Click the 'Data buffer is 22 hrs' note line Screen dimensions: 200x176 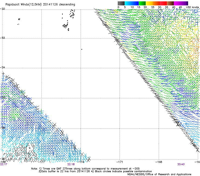(x=95, y=171)
